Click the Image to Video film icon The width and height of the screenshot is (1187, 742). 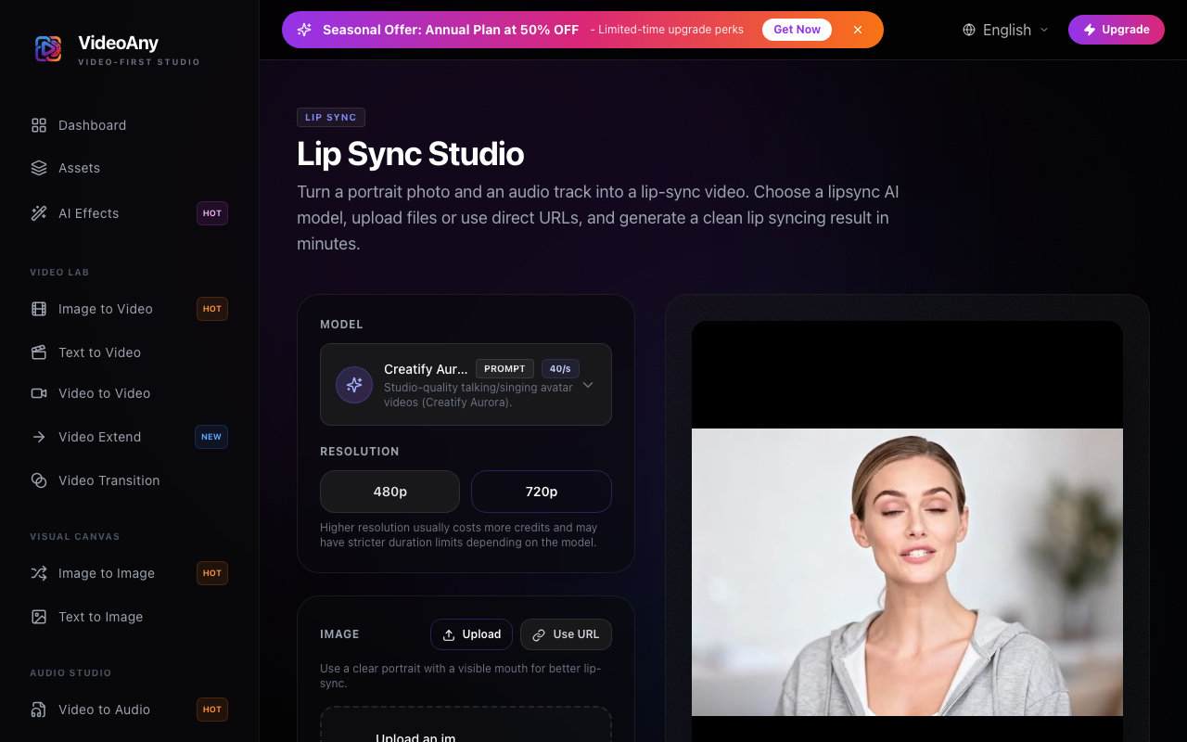(x=39, y=309)
